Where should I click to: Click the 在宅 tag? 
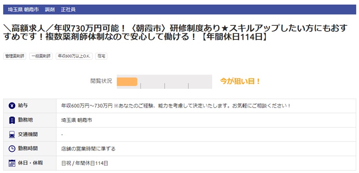[x=101, y=56]
